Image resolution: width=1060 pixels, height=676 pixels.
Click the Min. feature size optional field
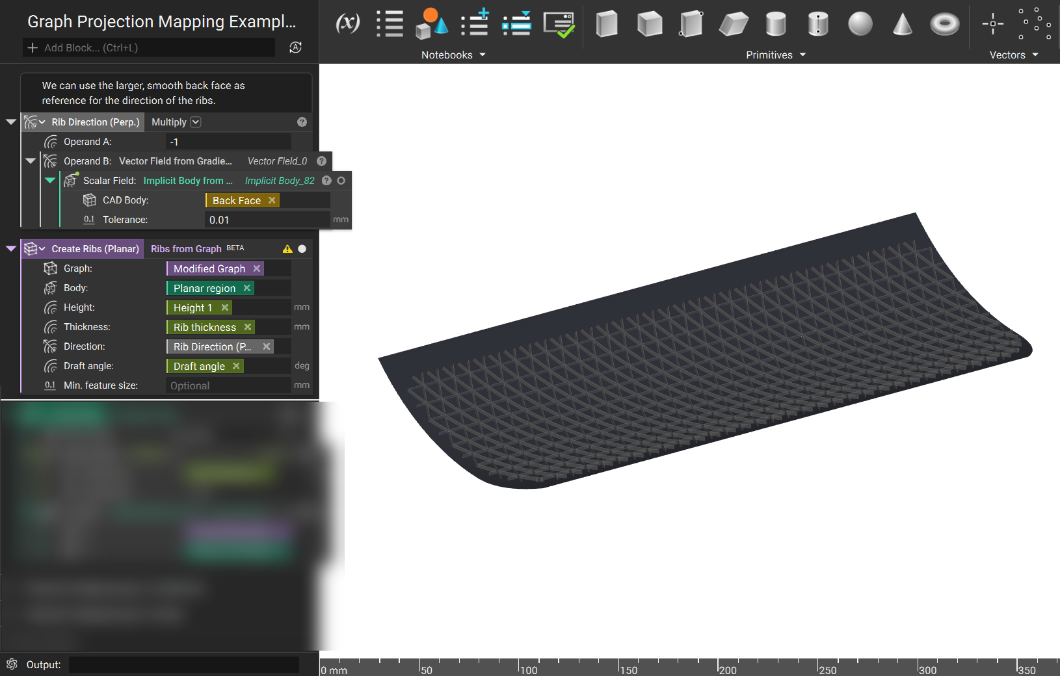228,385
